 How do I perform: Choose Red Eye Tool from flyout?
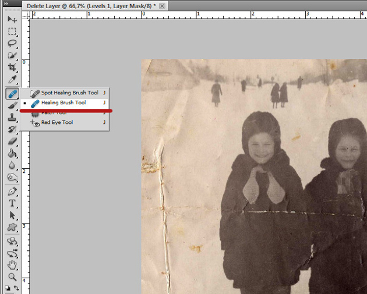click(57, 123)
